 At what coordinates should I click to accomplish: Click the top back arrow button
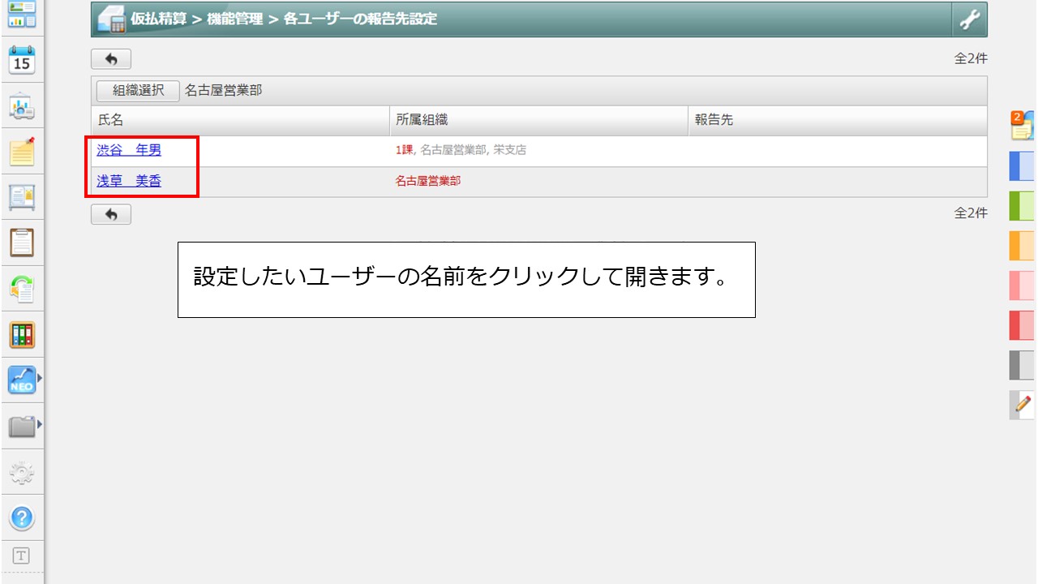[x=111, y=59]
